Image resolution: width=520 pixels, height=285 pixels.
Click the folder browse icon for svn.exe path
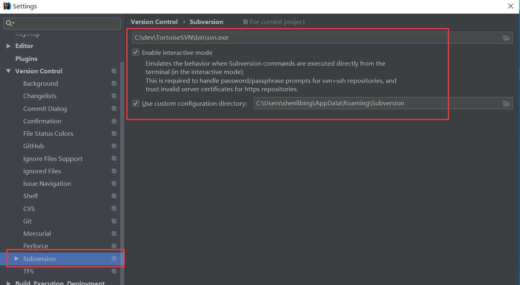click(506, 38)
